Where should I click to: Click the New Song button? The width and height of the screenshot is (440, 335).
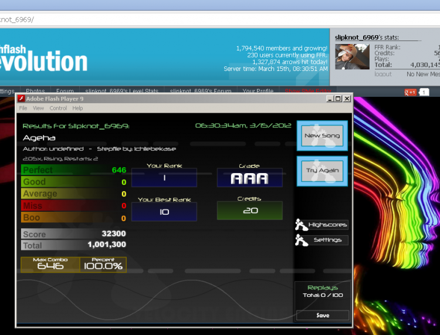pos(322,136)
